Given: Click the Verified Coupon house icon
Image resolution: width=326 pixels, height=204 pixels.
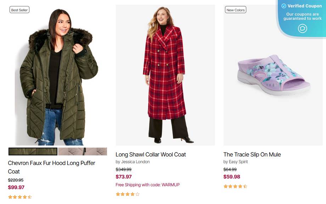Looking at the screenshot, I should pyautogui.click(x=302, y=28).
